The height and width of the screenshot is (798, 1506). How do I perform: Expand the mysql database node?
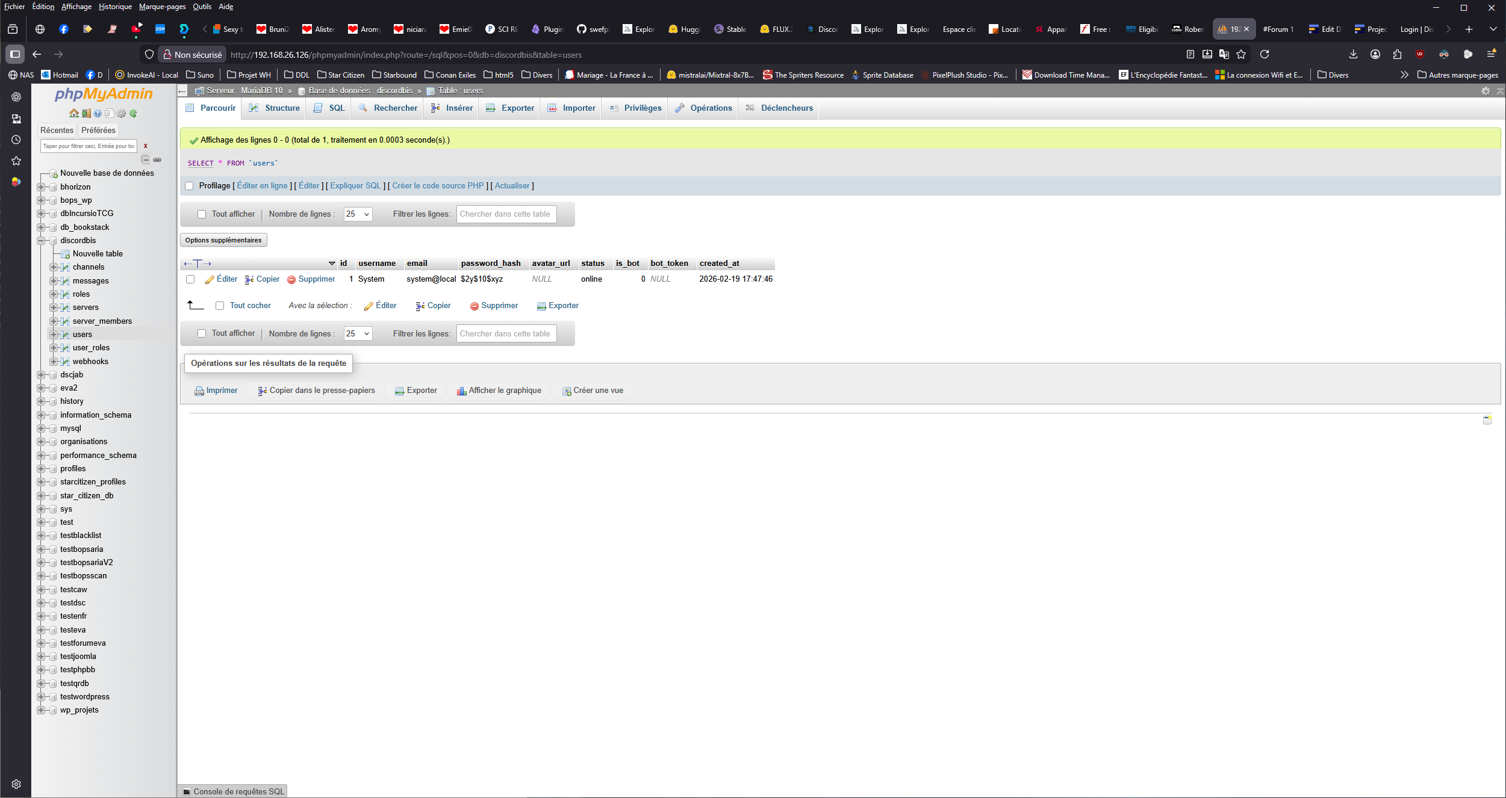[x=41, y=428]
